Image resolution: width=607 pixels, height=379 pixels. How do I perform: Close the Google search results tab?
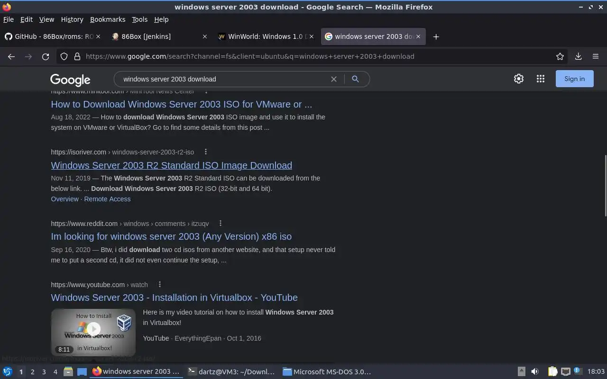pos(418,36)
